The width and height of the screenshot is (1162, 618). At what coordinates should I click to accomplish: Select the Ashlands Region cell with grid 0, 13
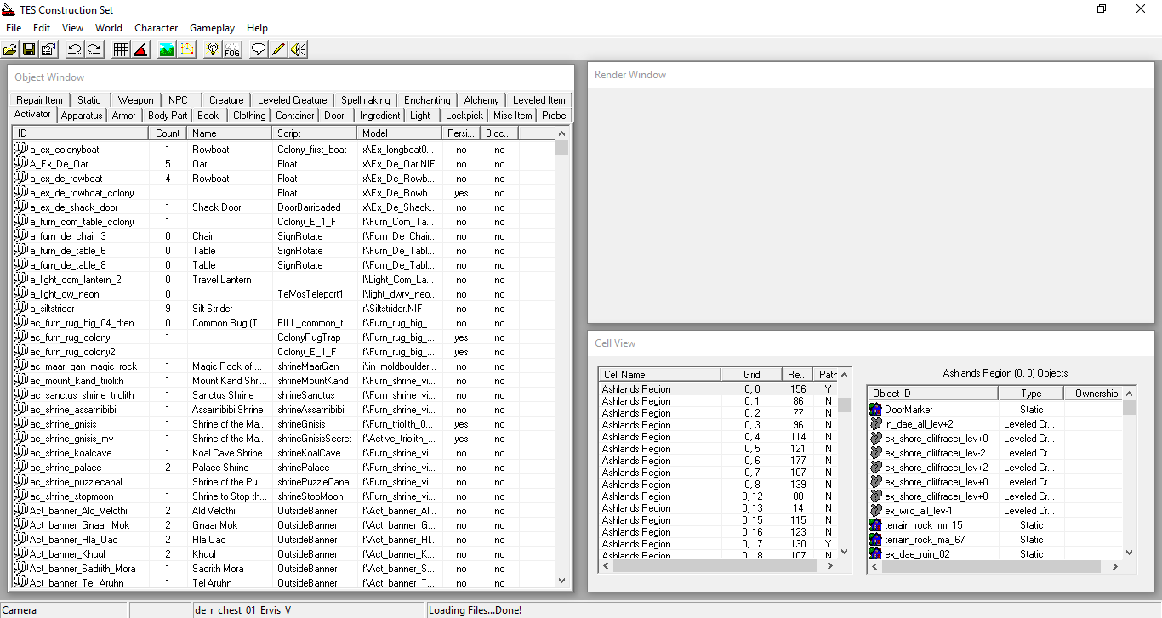click(x=718, y=508)
